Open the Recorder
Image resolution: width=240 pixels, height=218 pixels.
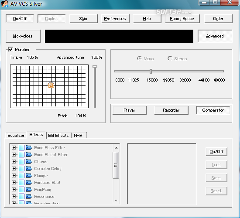coord(171,110)
